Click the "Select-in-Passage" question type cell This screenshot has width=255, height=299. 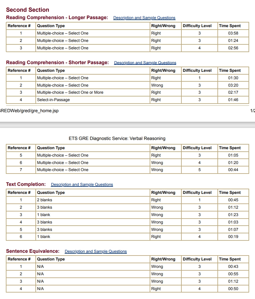[x=93, y=100]
